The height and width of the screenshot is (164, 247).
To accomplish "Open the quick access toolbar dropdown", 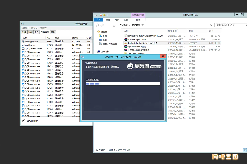I will coord(108,15).
